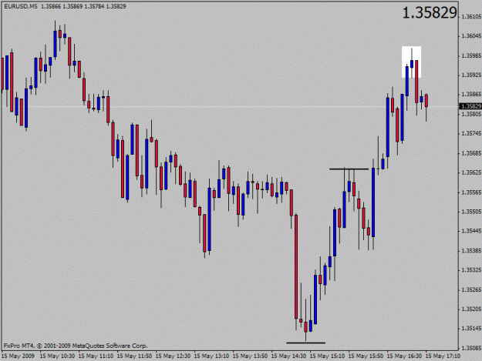Click the 1.35145 price axis label

click(471, 329)
